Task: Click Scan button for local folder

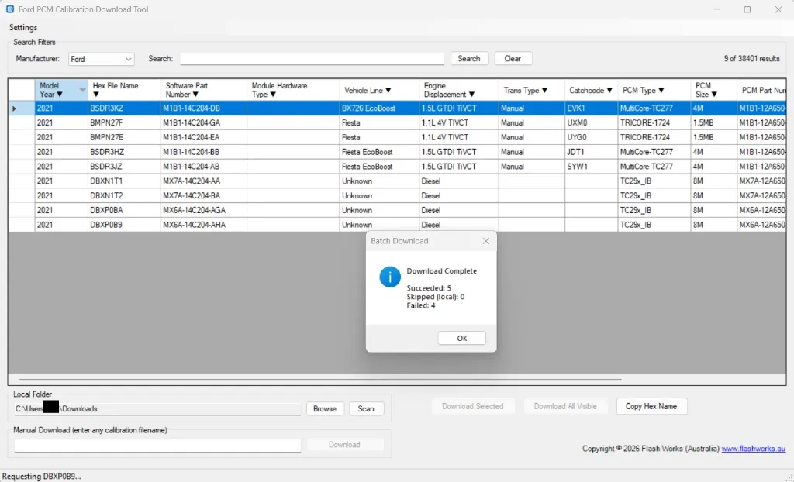Action: pyautogui.click(x=366, y=408)
